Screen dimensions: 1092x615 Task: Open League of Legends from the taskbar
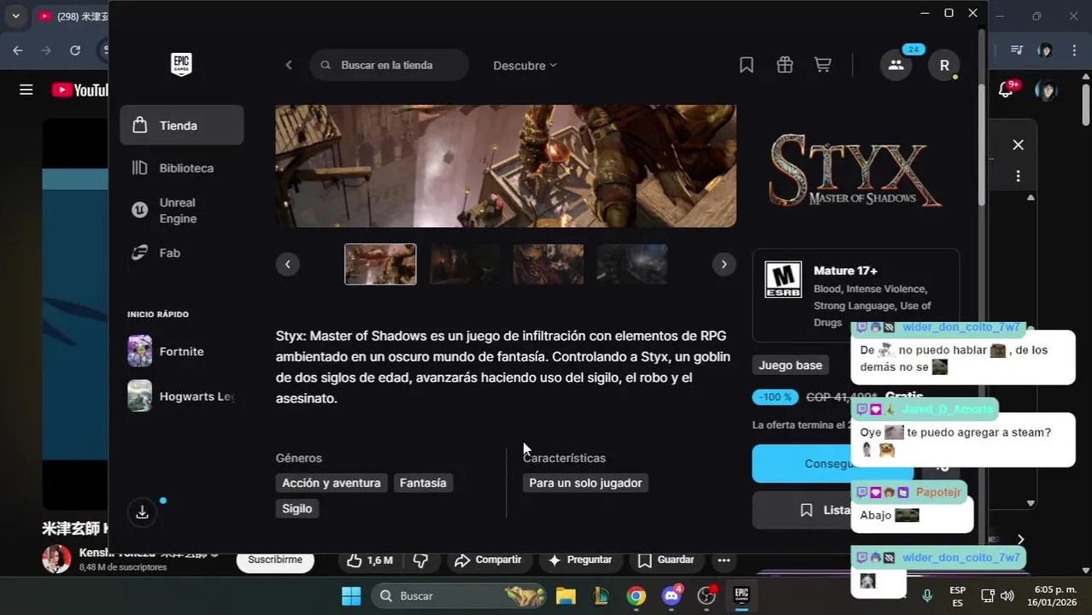pos(601,596)
